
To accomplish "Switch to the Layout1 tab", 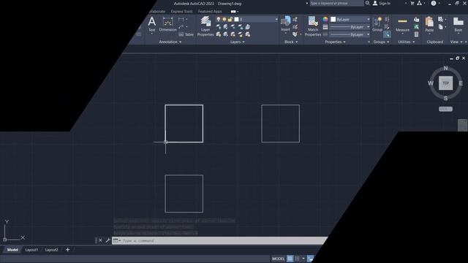I will pos(31,250).
